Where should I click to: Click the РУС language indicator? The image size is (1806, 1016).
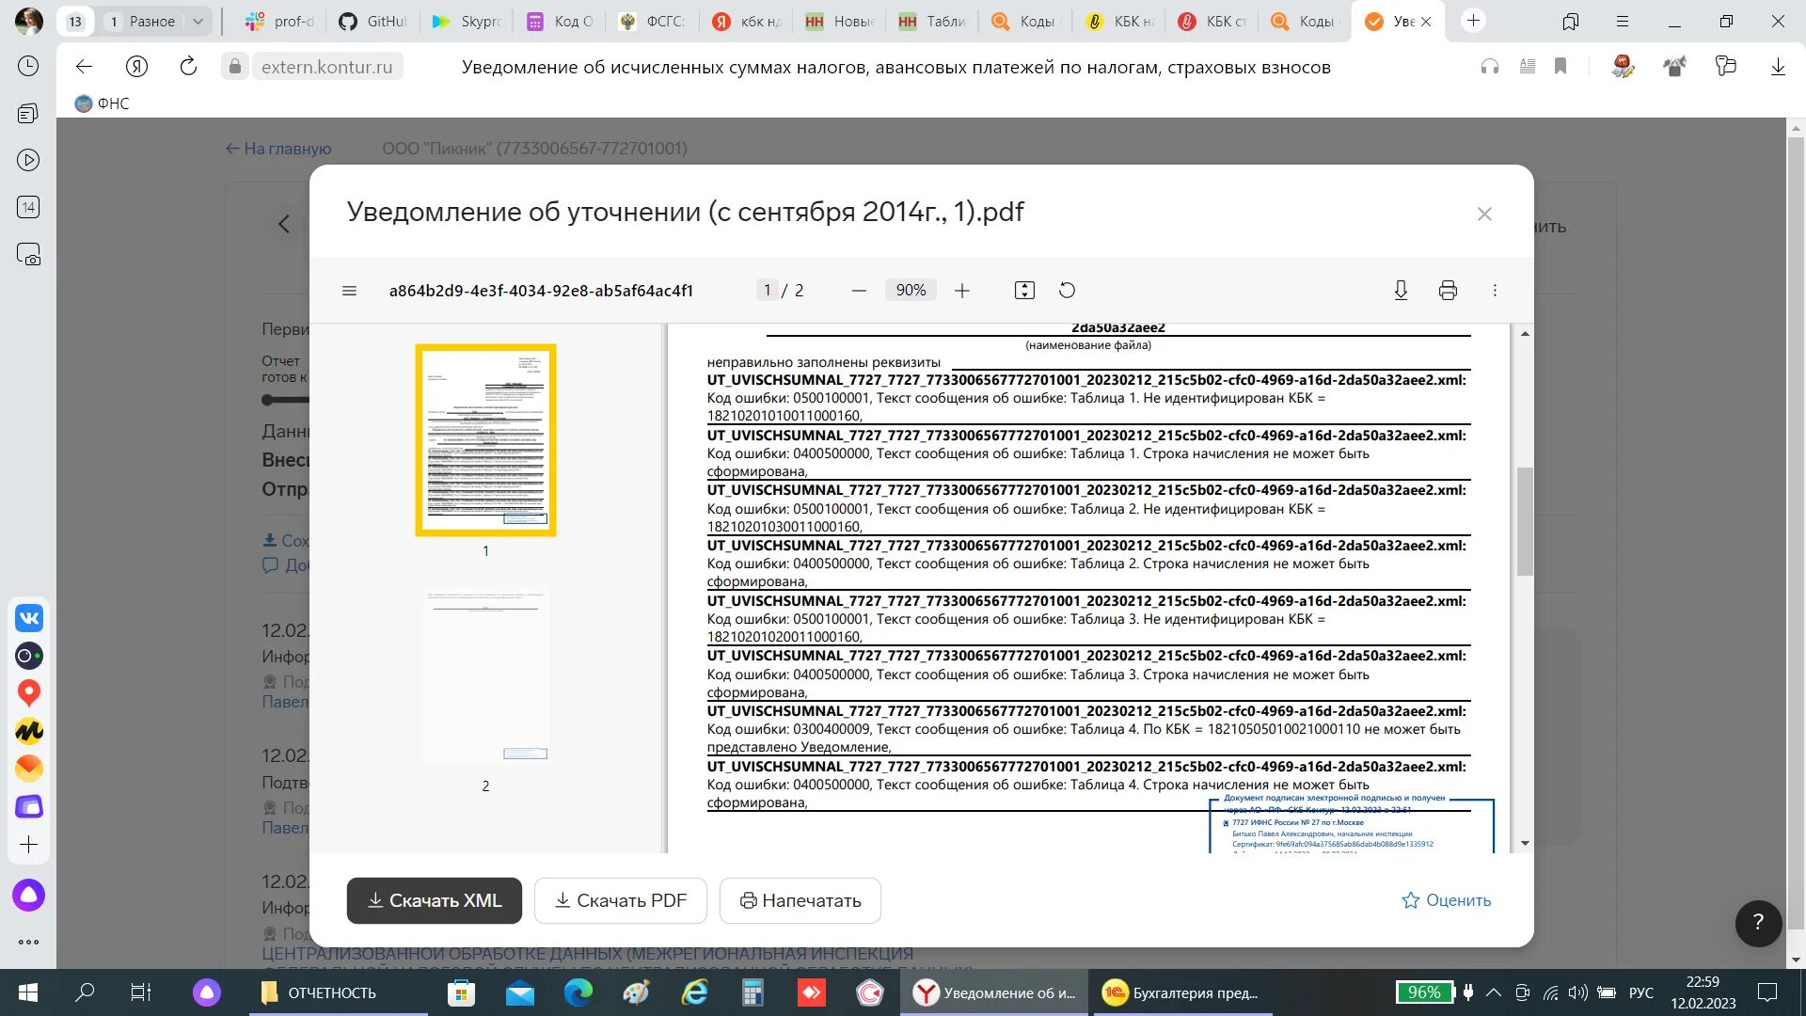coord(1641,992)
